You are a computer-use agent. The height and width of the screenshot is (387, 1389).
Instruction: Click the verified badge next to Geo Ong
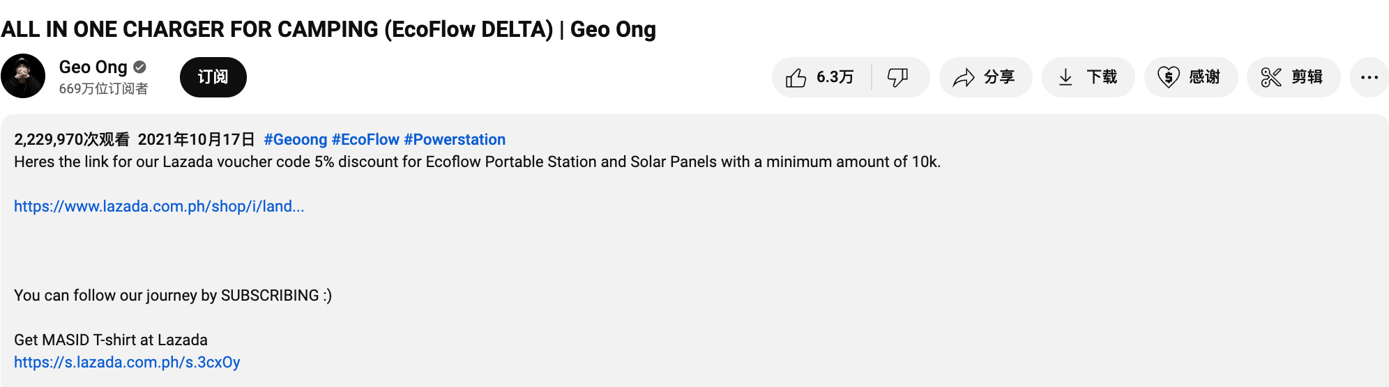(x=140, y=67)
